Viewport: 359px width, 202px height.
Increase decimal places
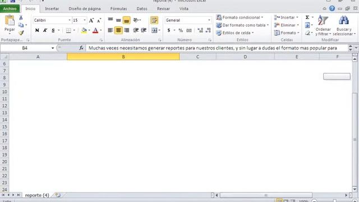coord(200,30)
